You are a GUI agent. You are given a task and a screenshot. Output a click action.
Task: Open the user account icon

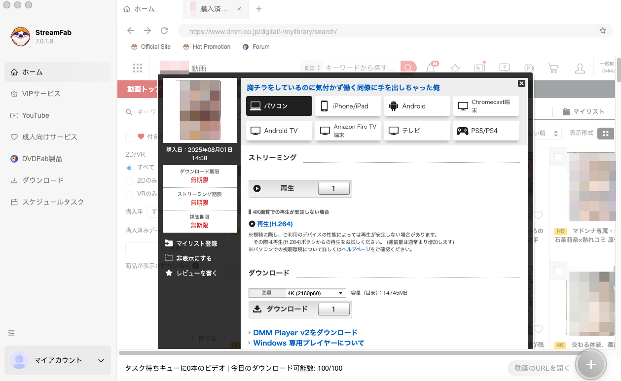coord(581,68)
